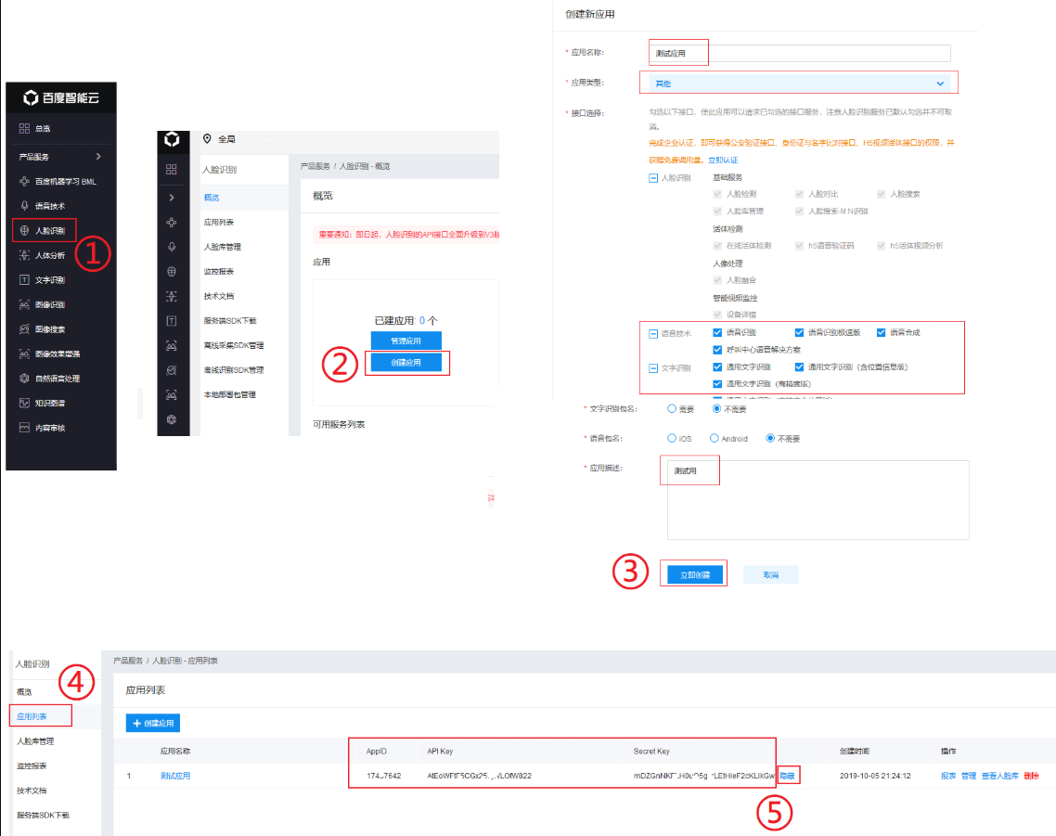The width and height of the screenshot is (1056, 836).
Task: Click T text-recognition icon in collapsed sidebar
Action: click(x=172, y=321)
